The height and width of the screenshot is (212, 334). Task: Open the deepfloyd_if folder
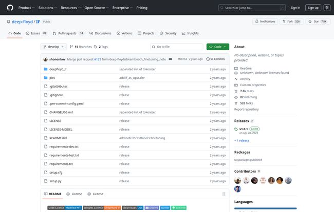[58, 69]
